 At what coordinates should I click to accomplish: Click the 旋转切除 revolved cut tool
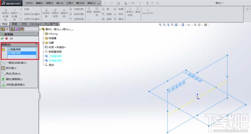click(x=64, y=13)
